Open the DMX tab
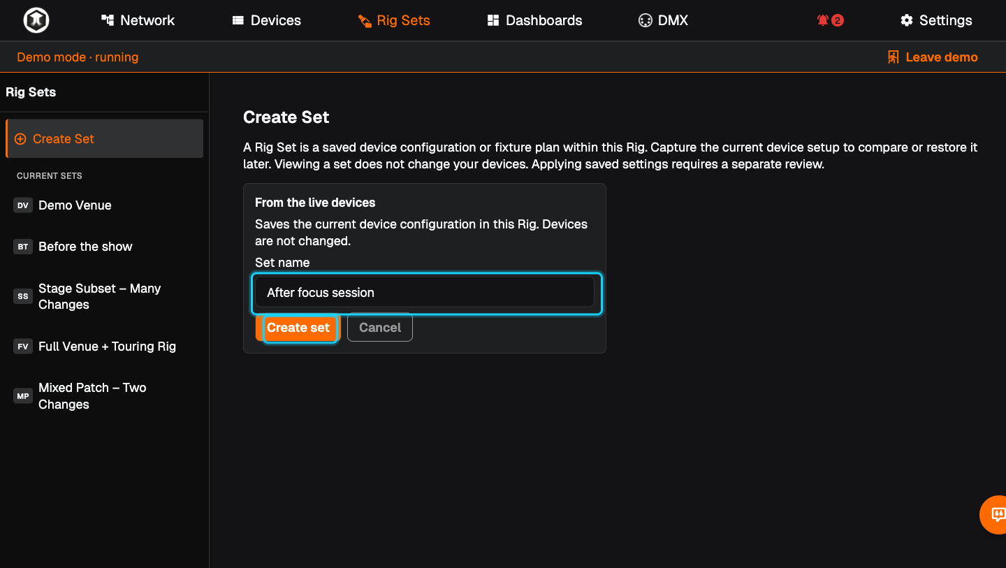 tap(663, 20)
